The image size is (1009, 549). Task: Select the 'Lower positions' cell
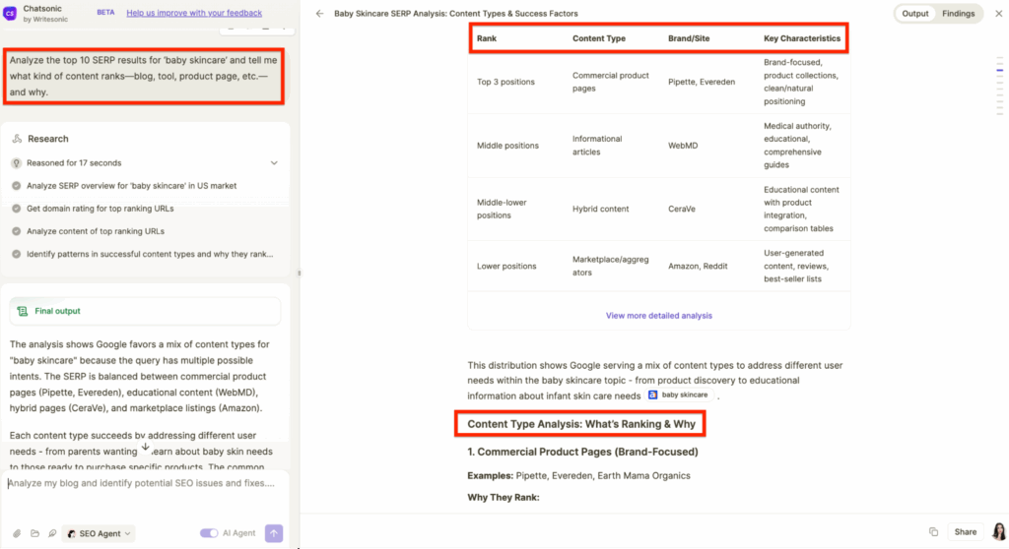tap(506, 267)
